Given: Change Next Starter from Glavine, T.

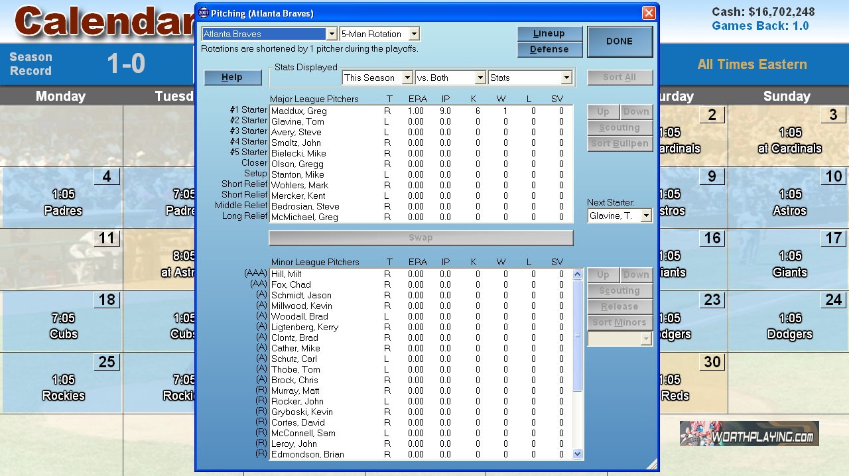Looking at the screenshot, I should [x=645, y=215].
